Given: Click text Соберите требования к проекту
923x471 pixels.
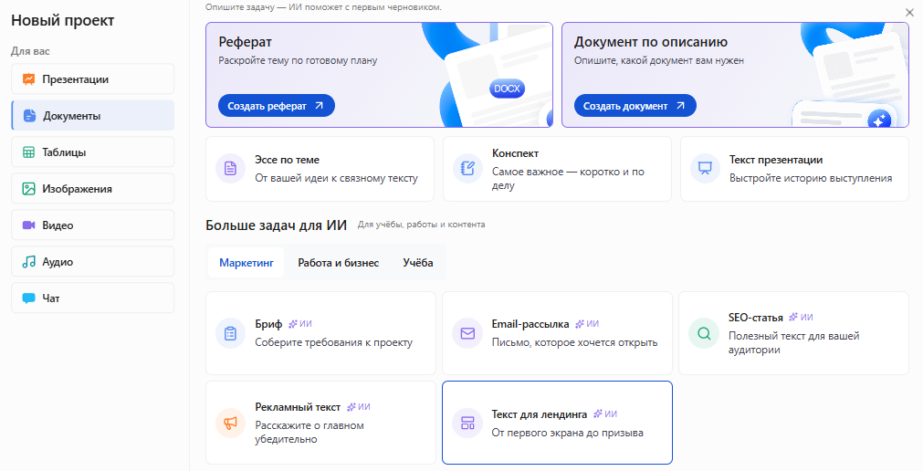Looking at the screenshot, I should click(334, 342).
